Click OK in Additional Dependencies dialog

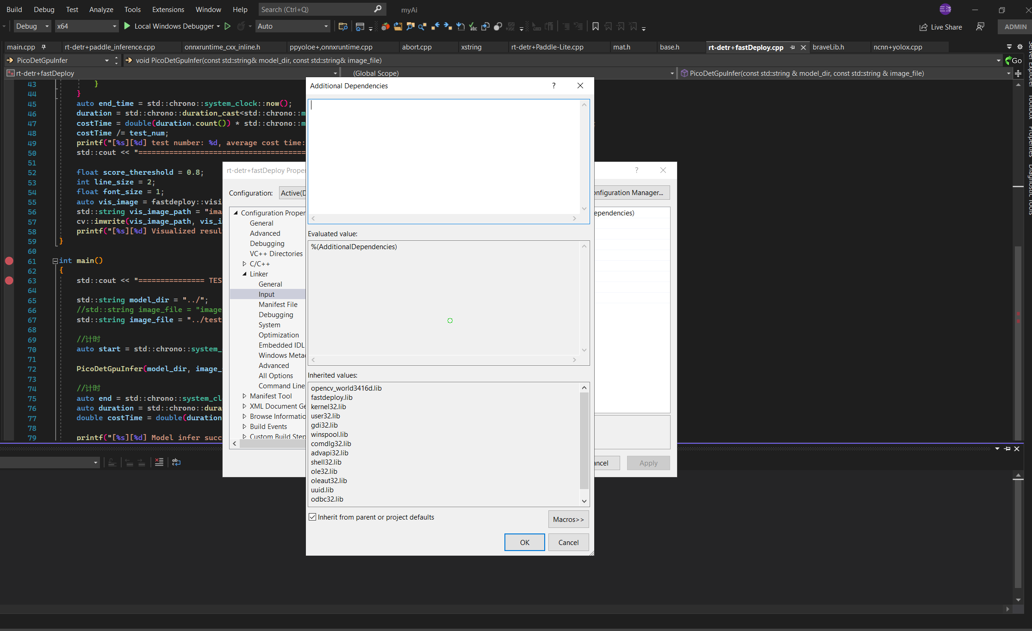524,542
